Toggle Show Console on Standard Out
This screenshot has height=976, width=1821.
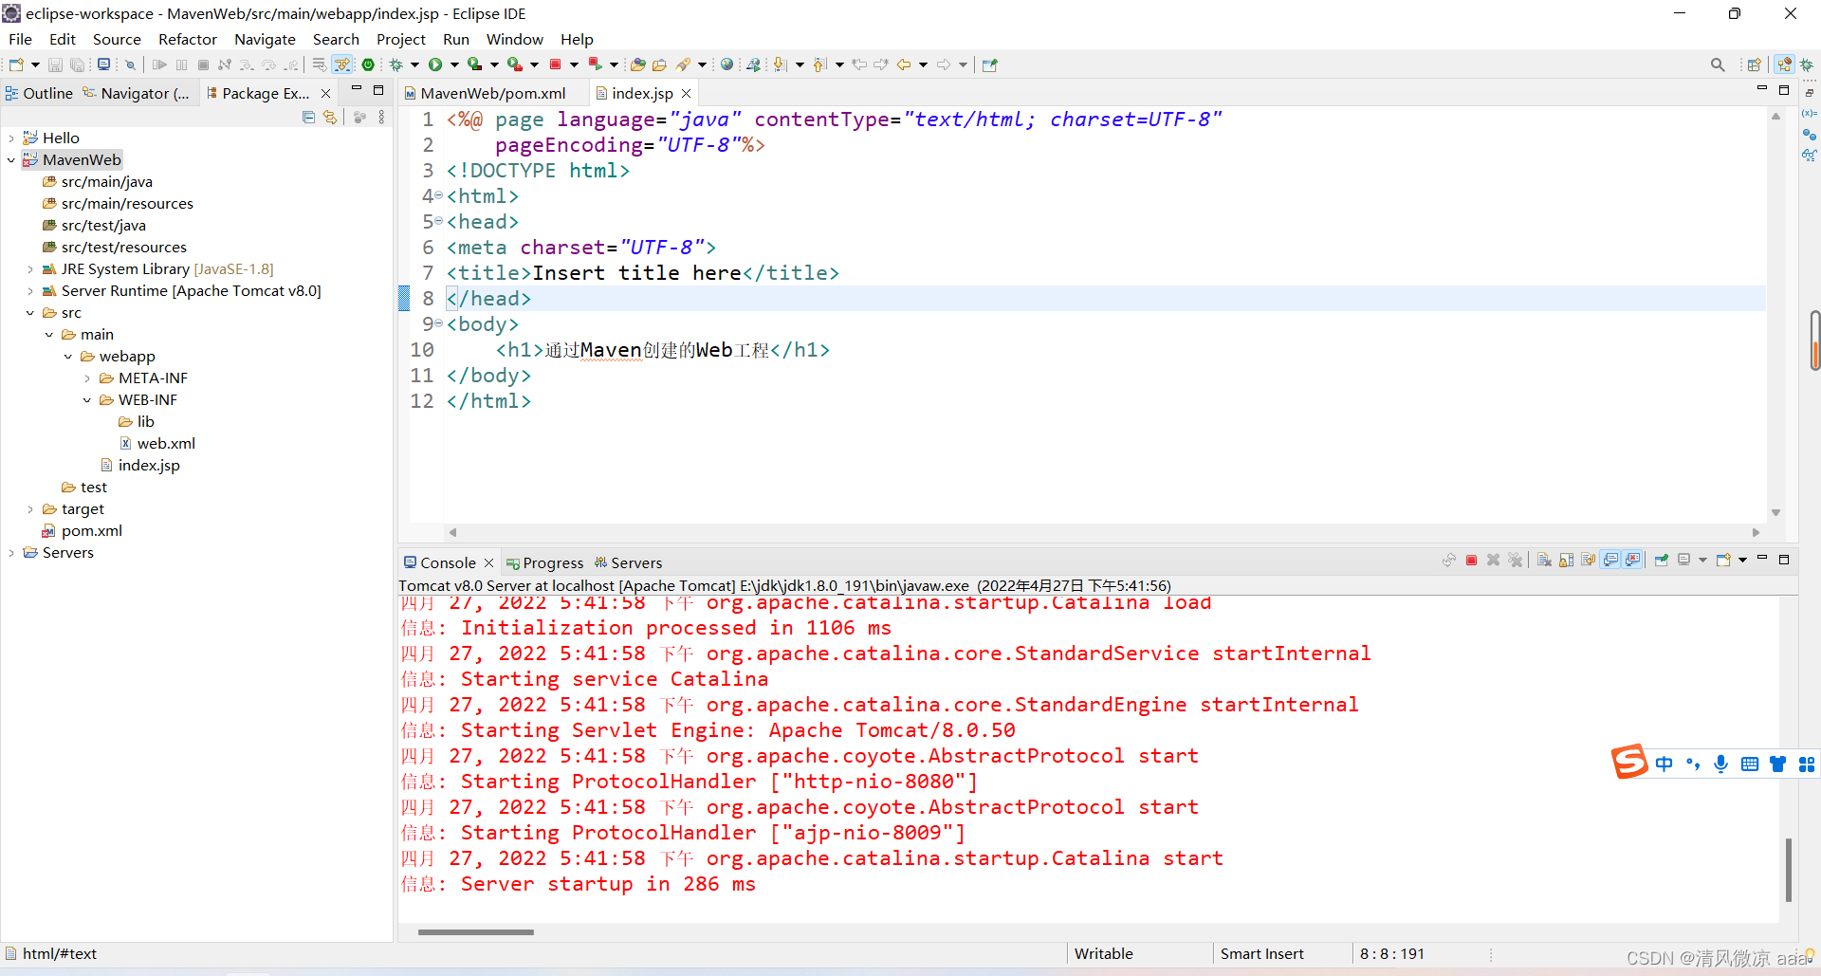[1610, 561]
